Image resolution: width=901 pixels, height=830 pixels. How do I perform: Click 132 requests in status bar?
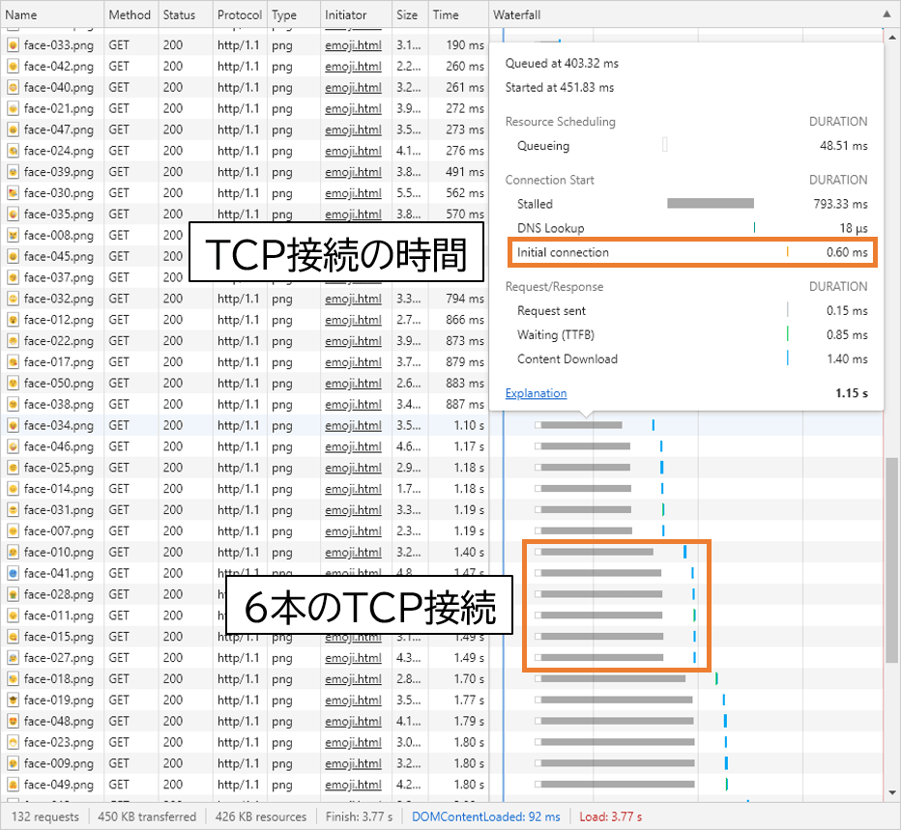pos(44,816)
